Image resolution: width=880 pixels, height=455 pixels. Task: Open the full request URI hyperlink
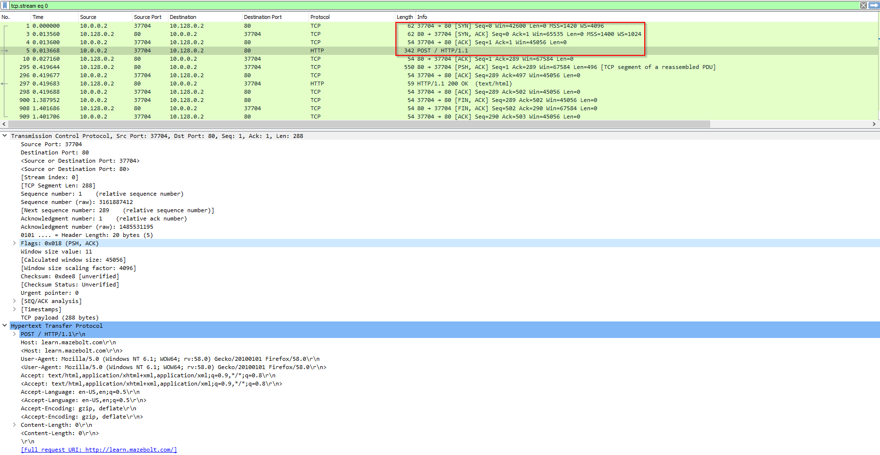[98, 449]
